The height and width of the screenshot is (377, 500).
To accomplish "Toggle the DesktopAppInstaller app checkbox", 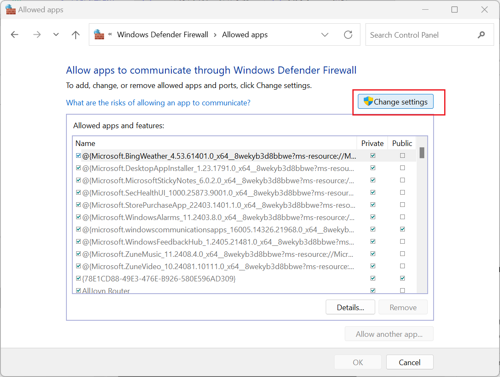I will (x=78, y=168).
